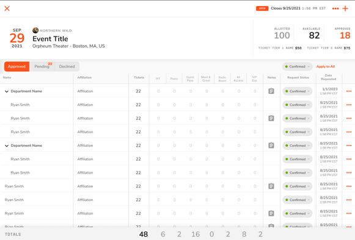
Task: Click the Press column header
Action: (174, 79)
